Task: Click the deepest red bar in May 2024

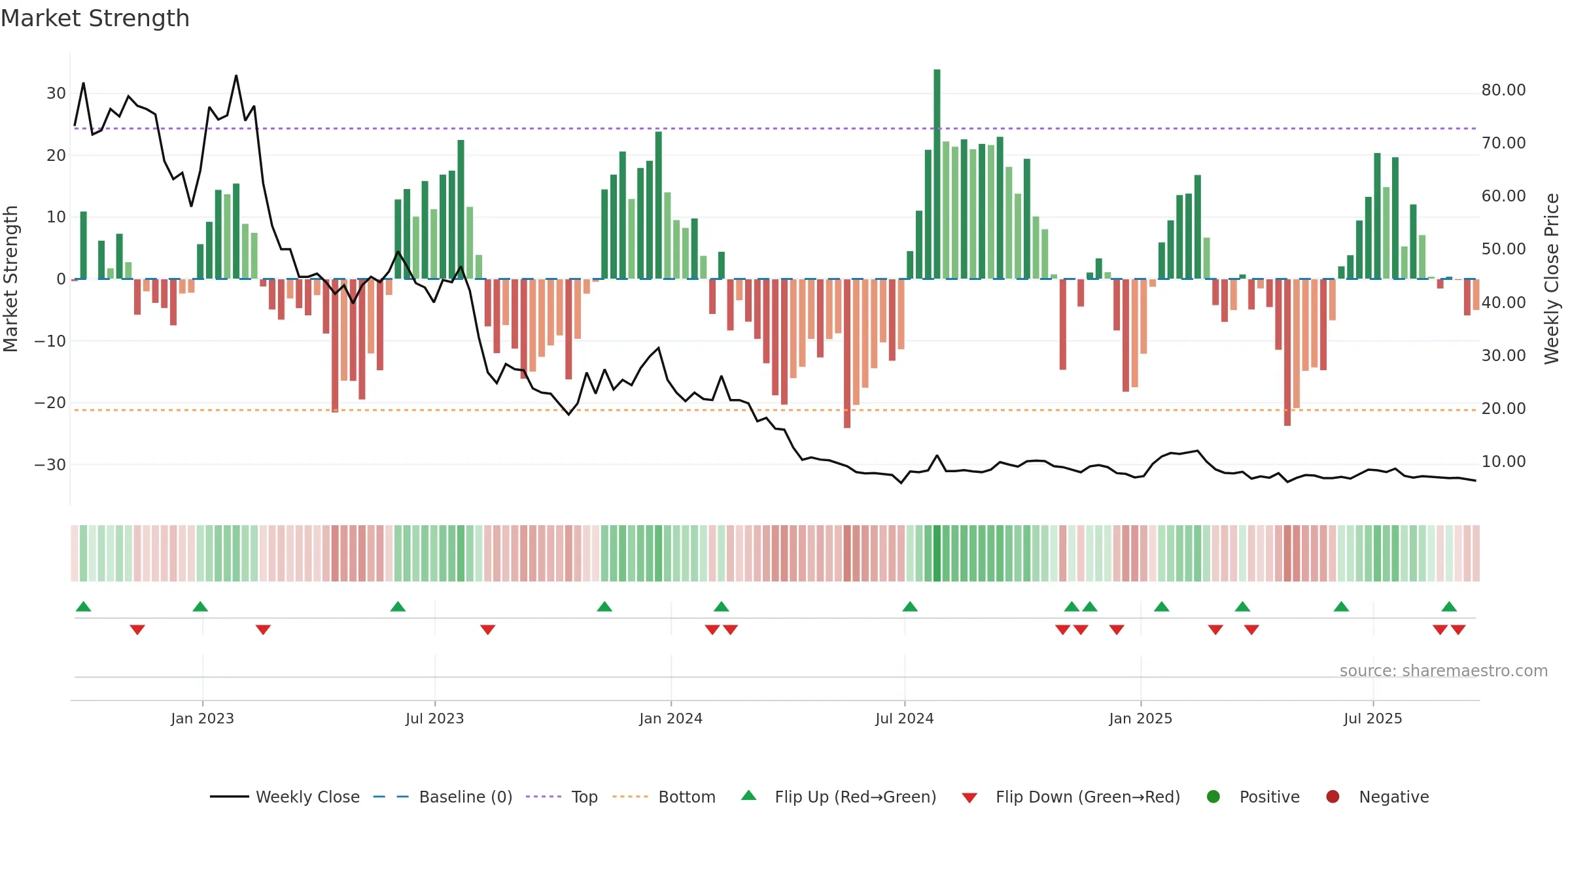Action: click(847, 353)
